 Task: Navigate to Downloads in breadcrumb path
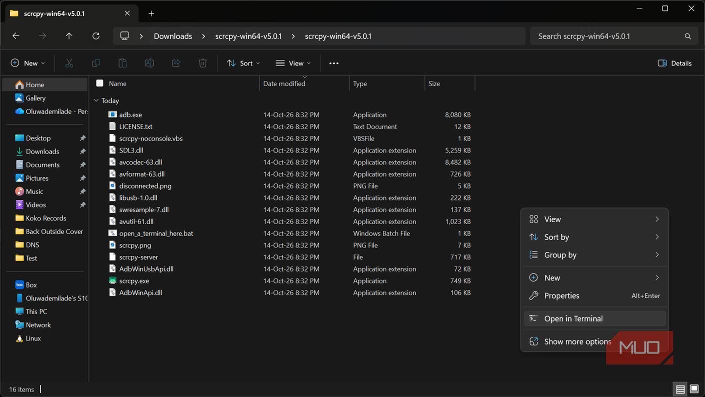click(x=173, y=36)
